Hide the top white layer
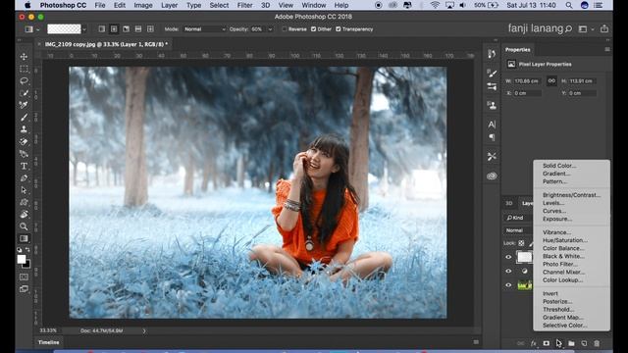The height and width of the screenshot is (353, 628). pos(508,257)
